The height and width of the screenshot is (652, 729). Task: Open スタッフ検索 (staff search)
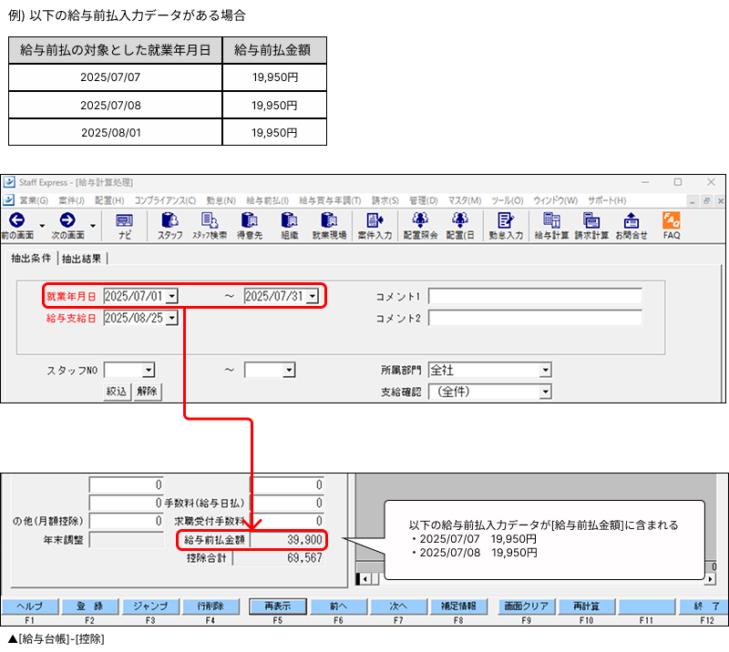pyautogui.click(x=211, y=224)
